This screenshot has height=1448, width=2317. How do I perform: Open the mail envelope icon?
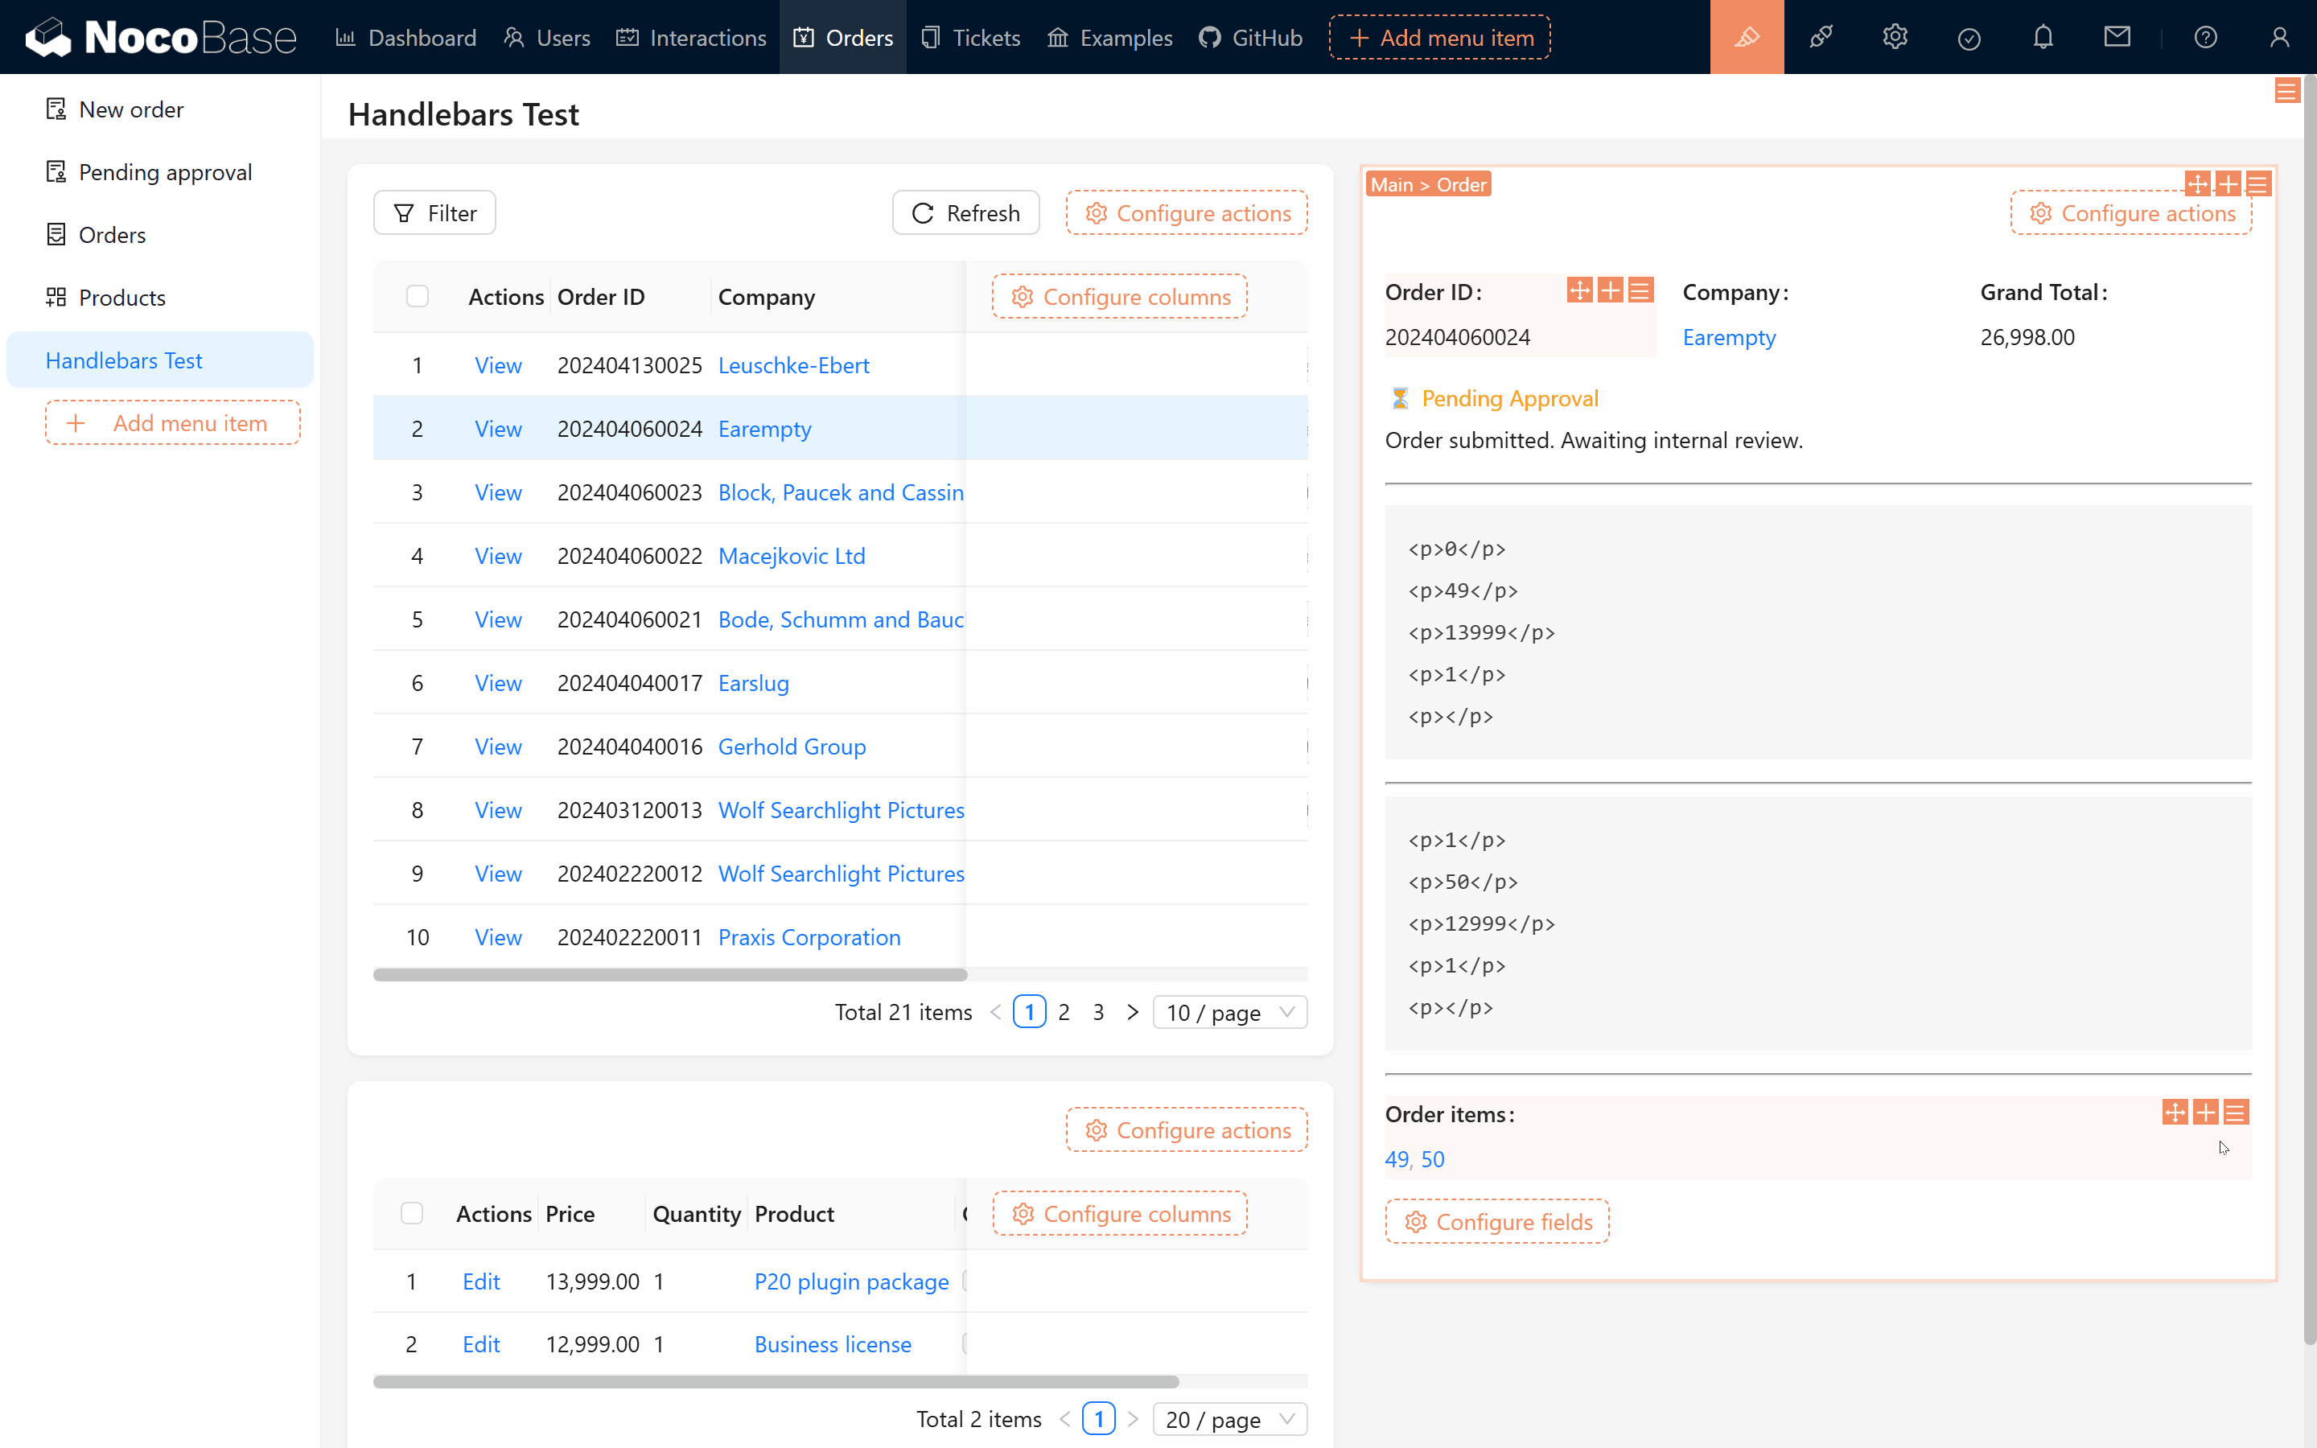[2117, 37]
